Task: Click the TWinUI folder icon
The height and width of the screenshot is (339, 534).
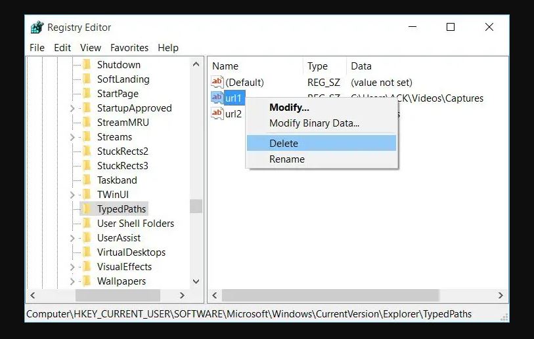Action: coord(87,194)
